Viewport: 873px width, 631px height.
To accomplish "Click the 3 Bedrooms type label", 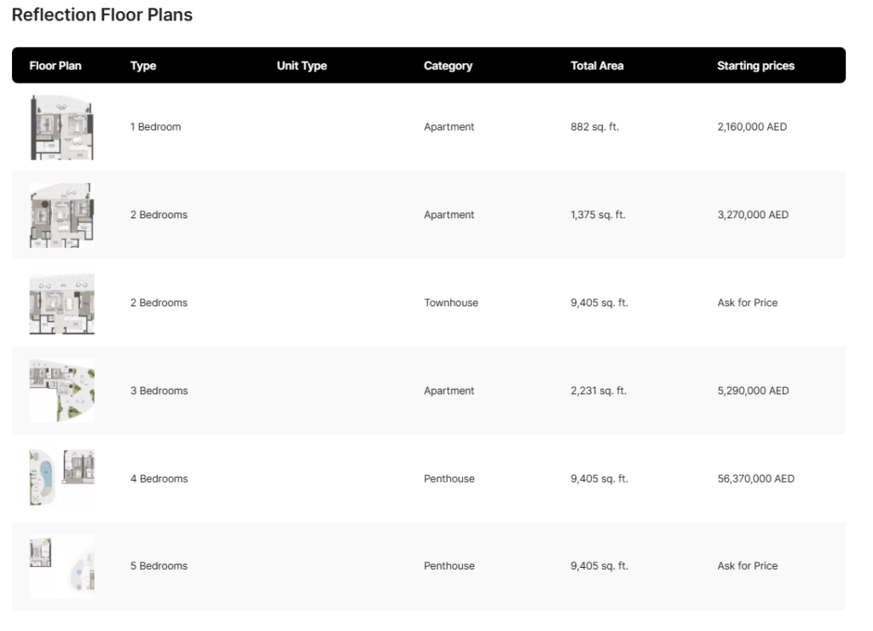I will click(159, 391).
